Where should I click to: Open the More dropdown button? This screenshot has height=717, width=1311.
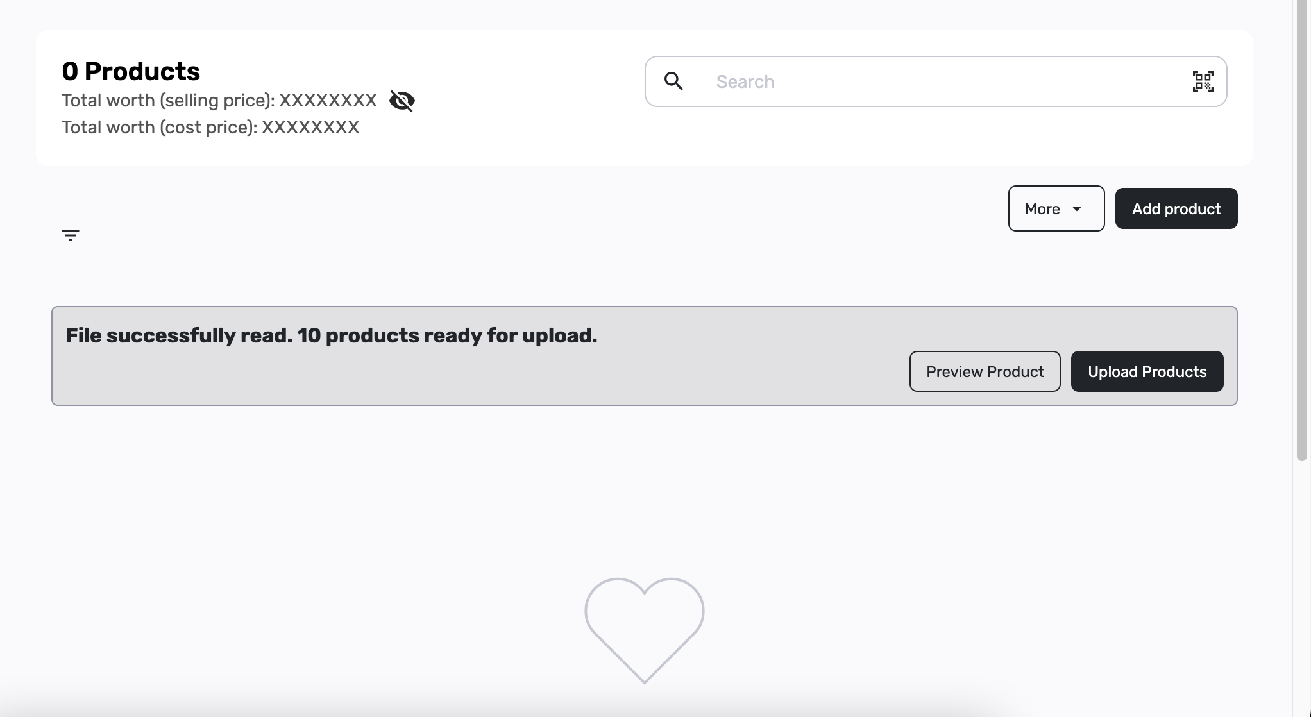point(1056,208)
